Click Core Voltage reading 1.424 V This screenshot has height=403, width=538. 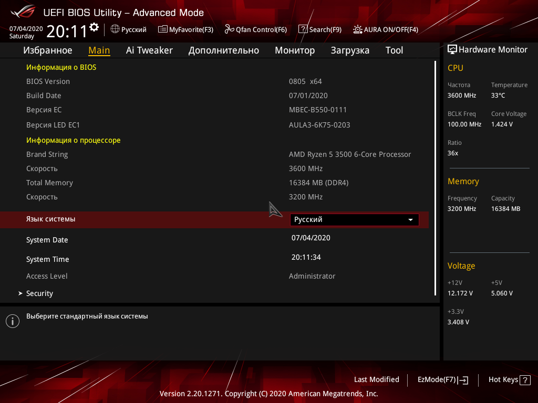502,124
